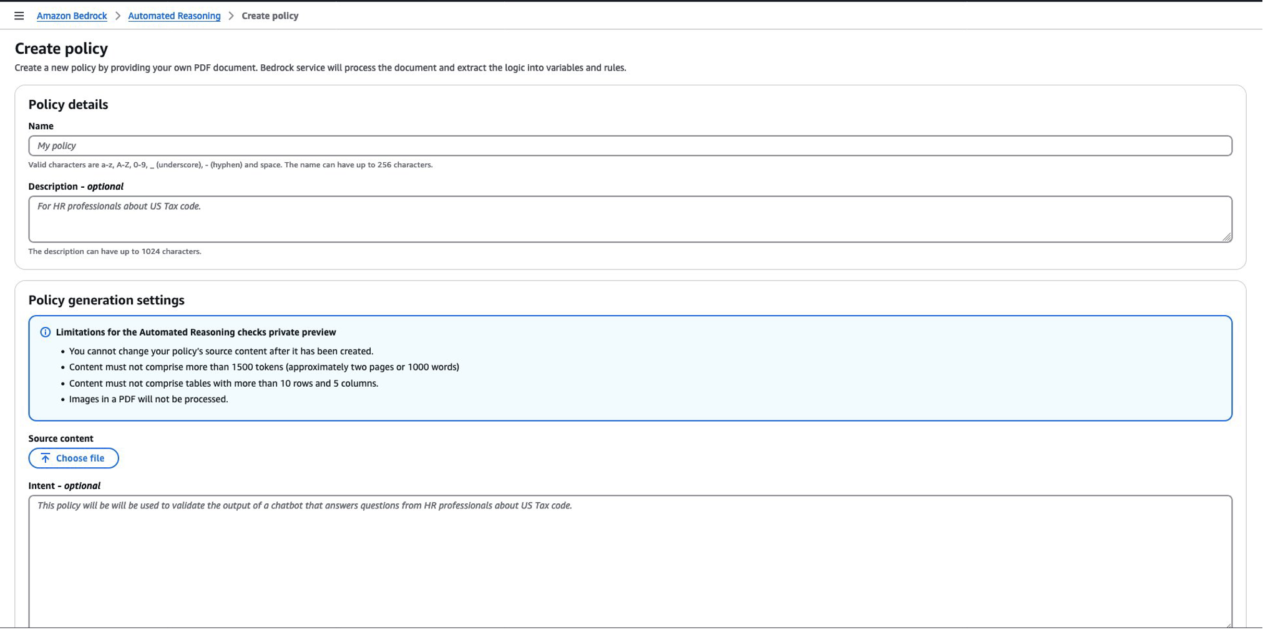Click inside the Description text area
The image size is (1263, 630).
312,218
